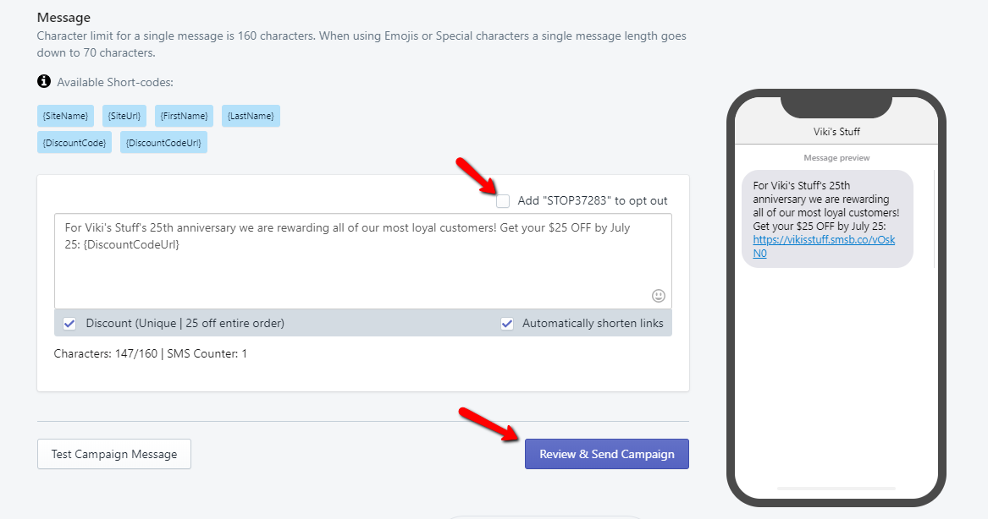The image size is (988, 519).
Task: Insert the {SiteUrl} short-code
Action: click(x=123, y=116)
